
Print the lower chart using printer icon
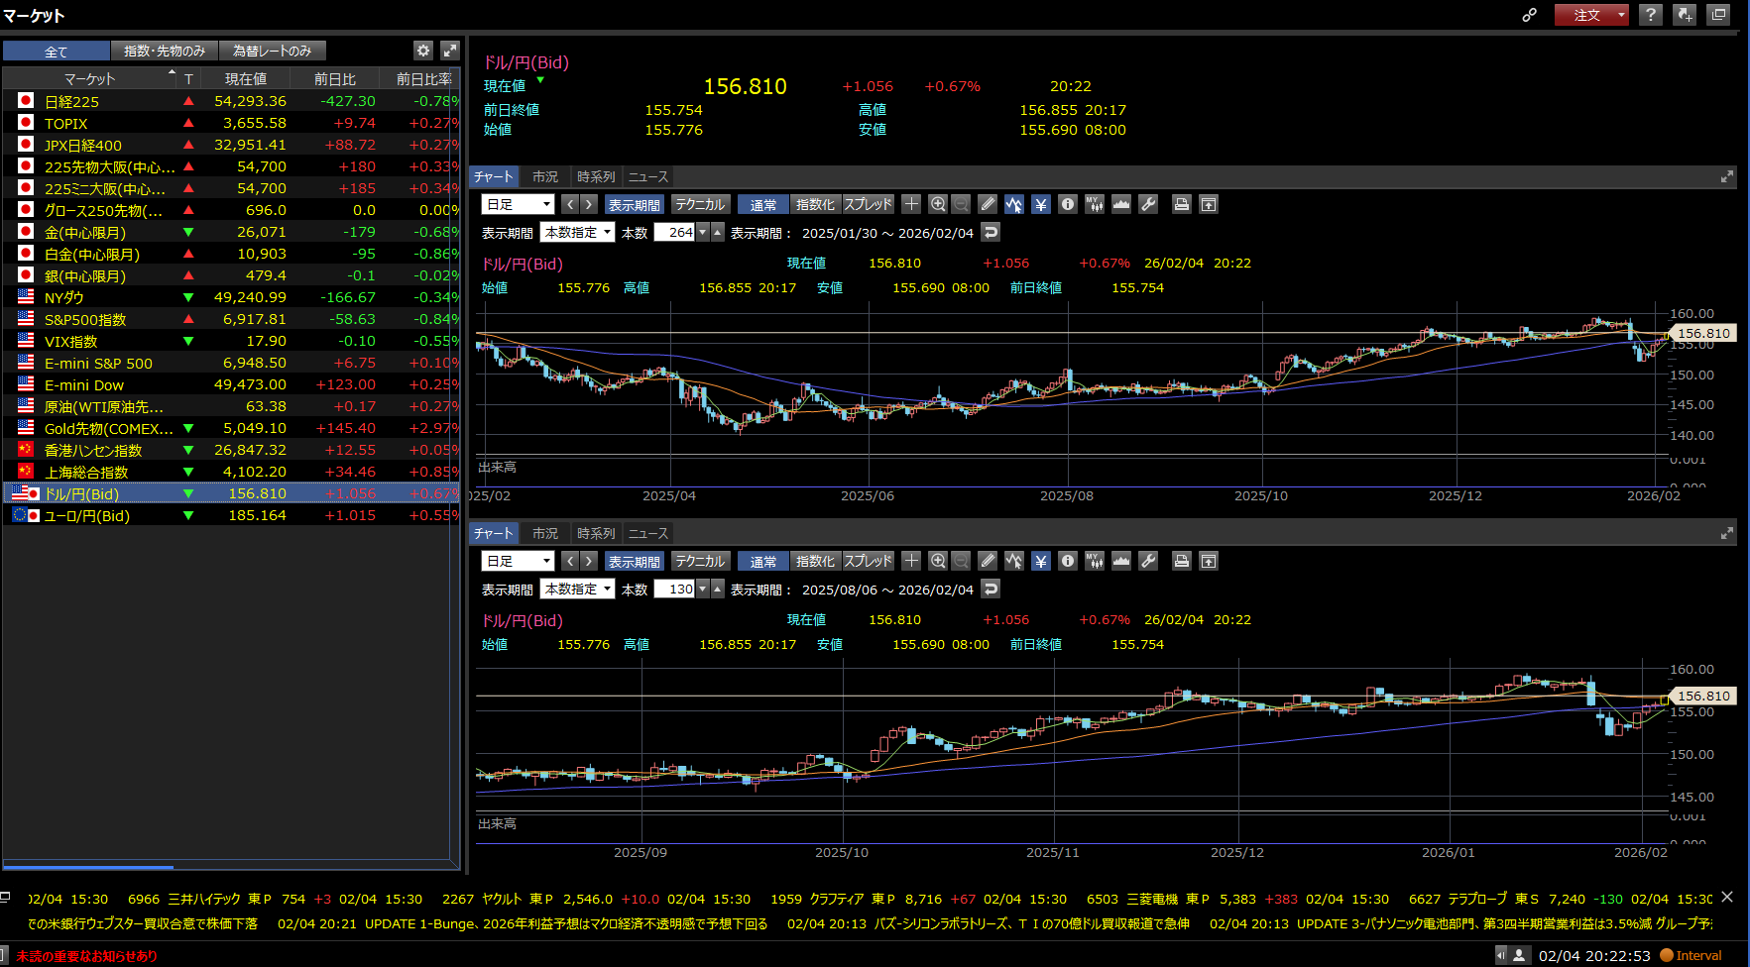coord(1181,561)
